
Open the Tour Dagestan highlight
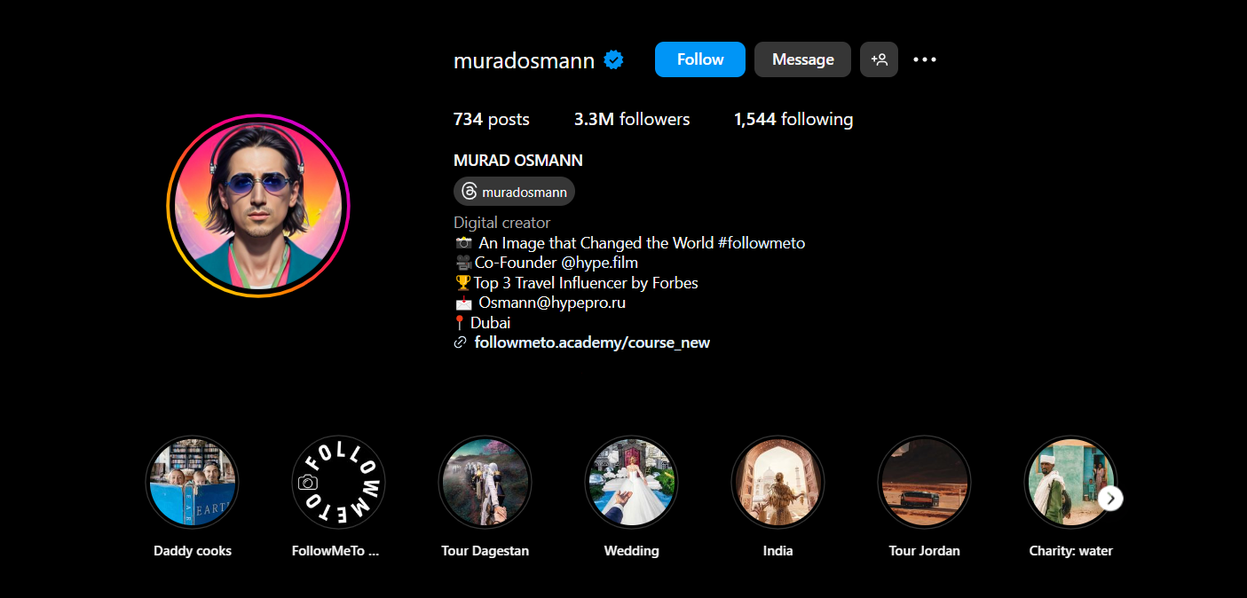[x=485, y=482]
